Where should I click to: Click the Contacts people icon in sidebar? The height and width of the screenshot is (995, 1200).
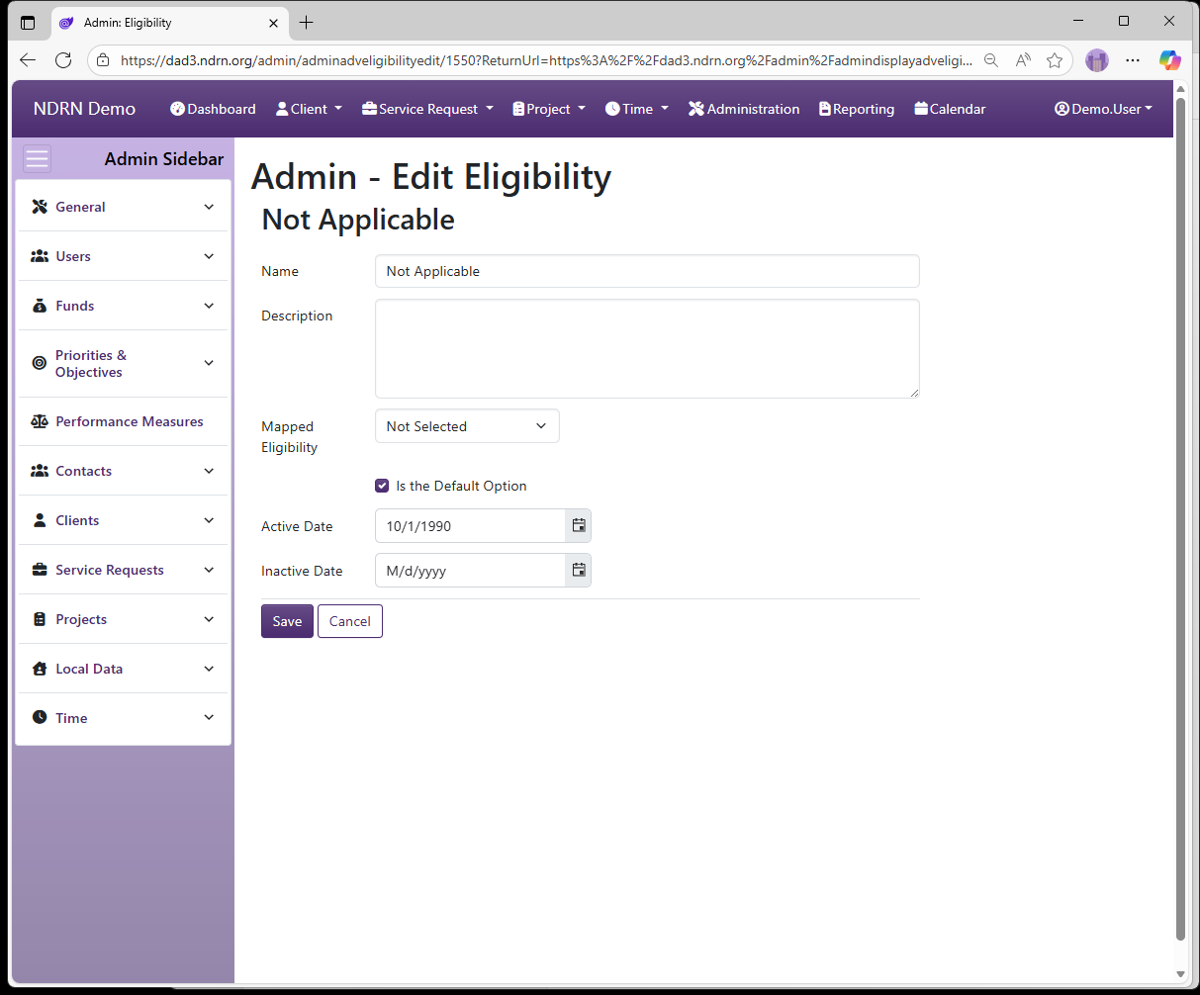click(x=40, y=471)
